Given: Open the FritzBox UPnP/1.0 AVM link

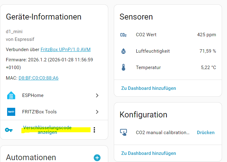Looking at the screenshot, I should (65, 50).
